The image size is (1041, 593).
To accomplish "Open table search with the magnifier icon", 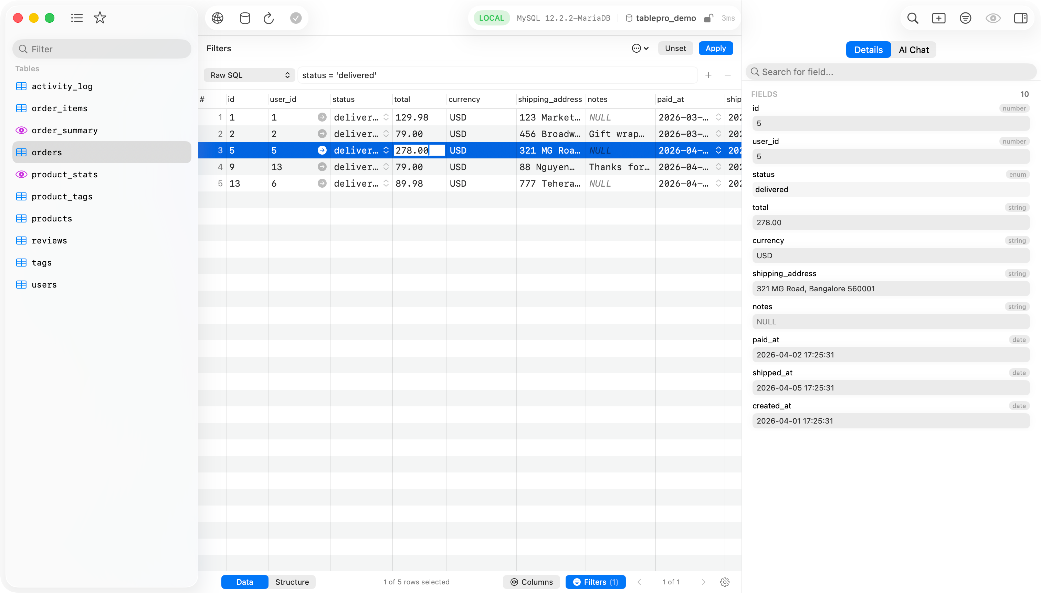I will (913, 18).
